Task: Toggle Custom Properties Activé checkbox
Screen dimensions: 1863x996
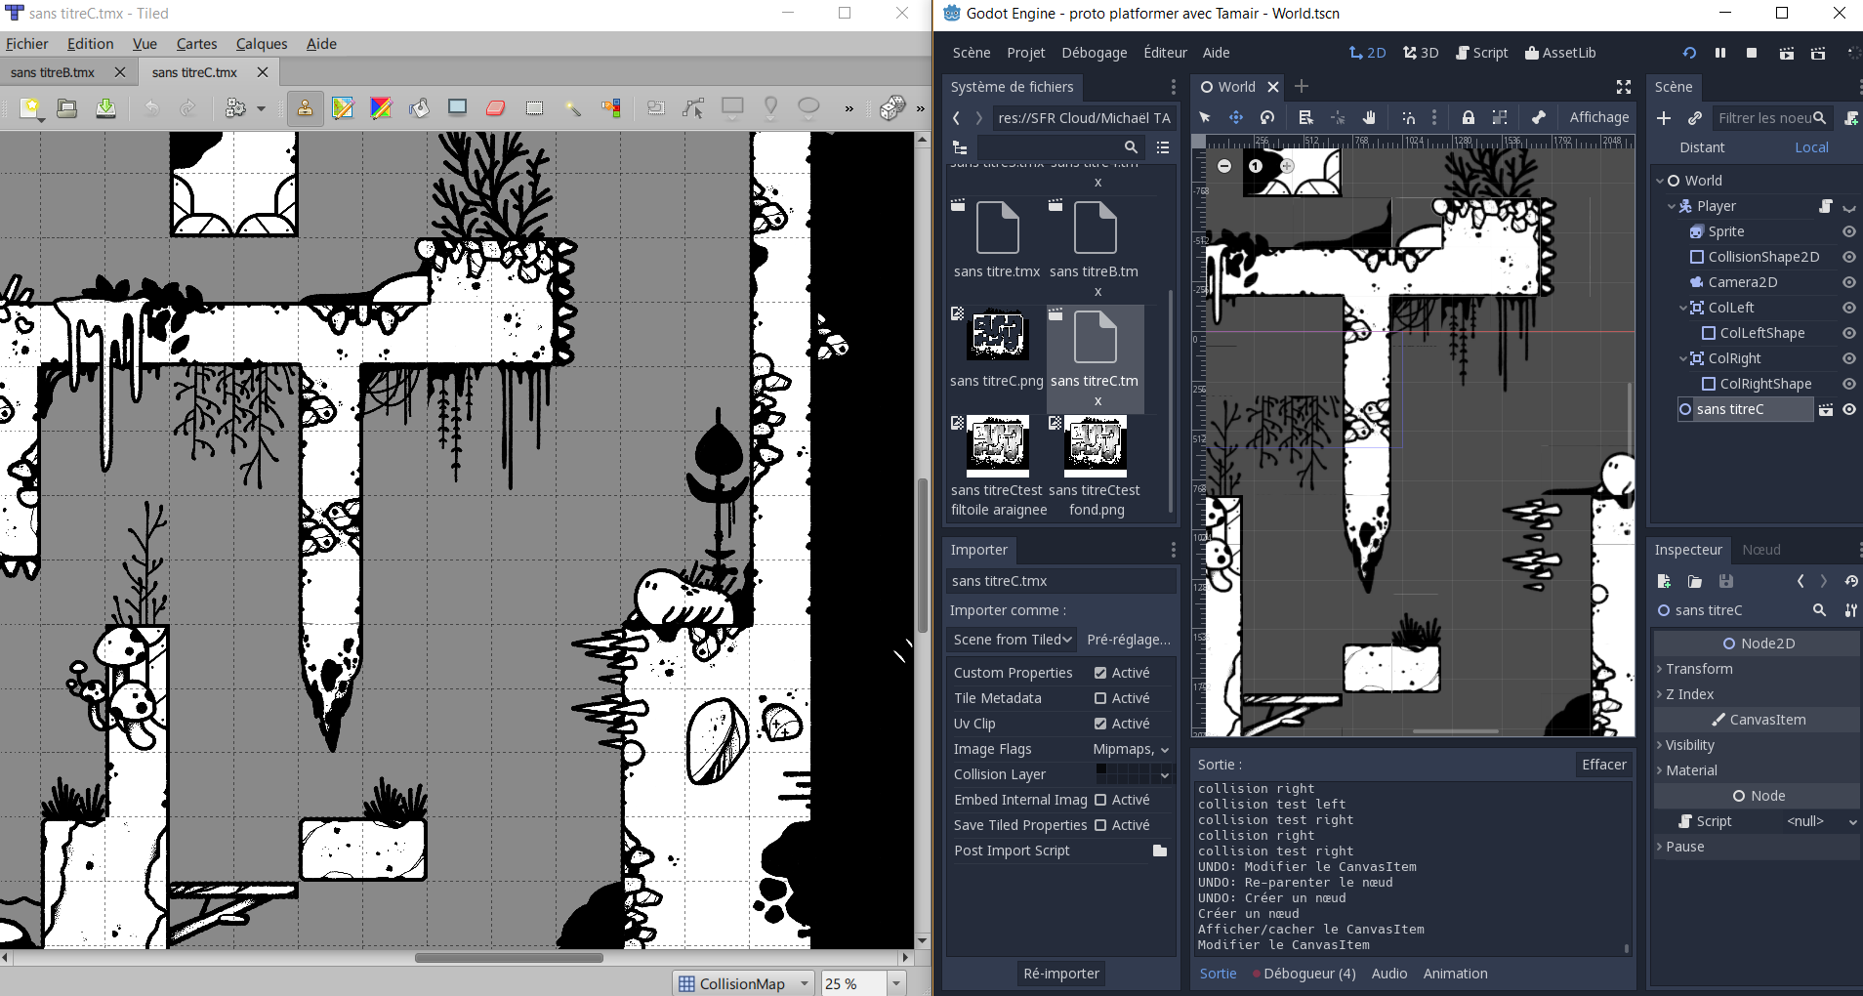Action: [x=1100, y=673]
